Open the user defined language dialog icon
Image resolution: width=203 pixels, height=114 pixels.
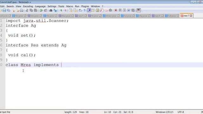(x=93, y=10)
